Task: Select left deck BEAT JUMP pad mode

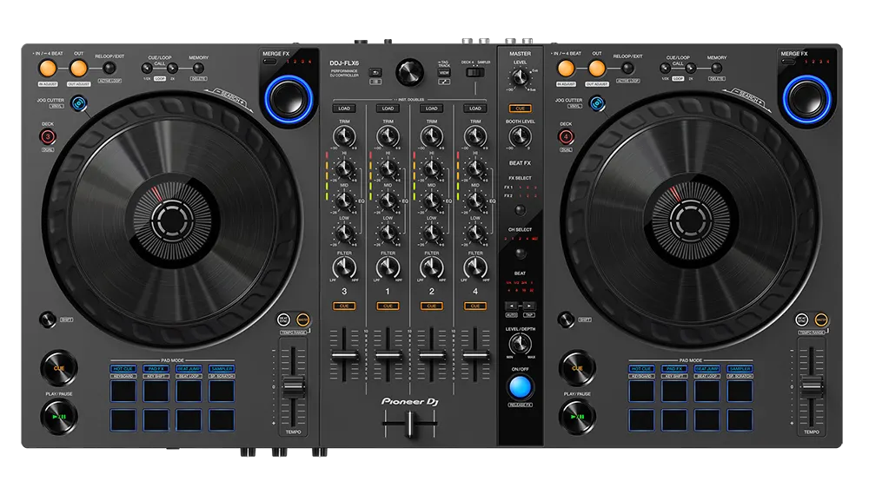Action: point(189,369)
